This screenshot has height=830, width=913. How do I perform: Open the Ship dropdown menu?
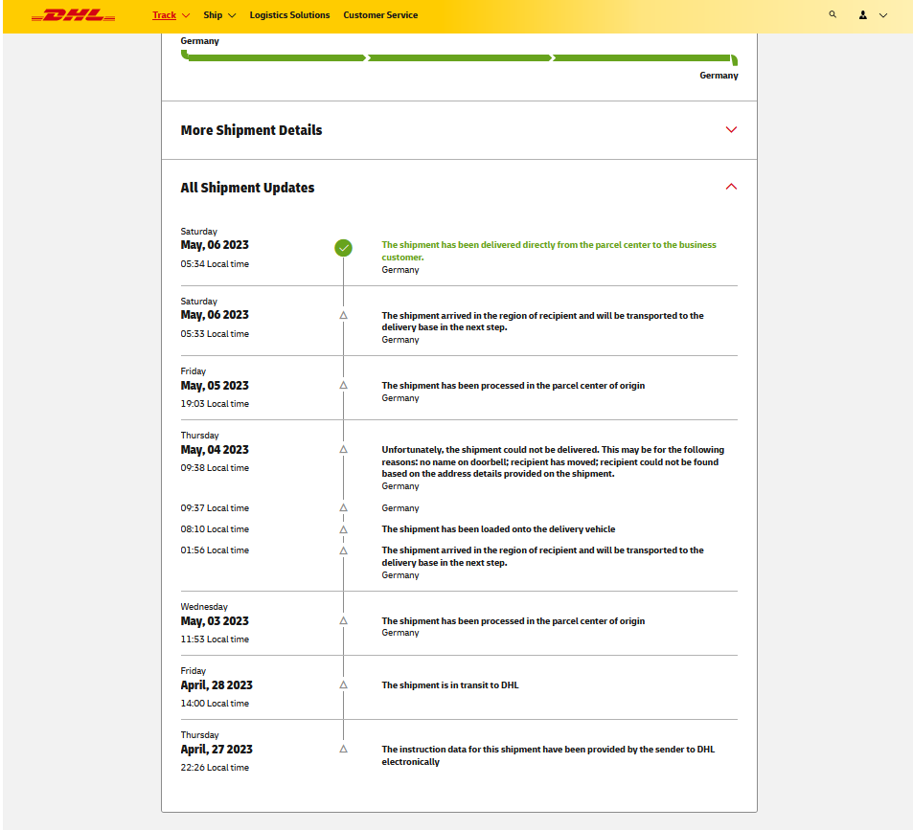pos(219,15)
